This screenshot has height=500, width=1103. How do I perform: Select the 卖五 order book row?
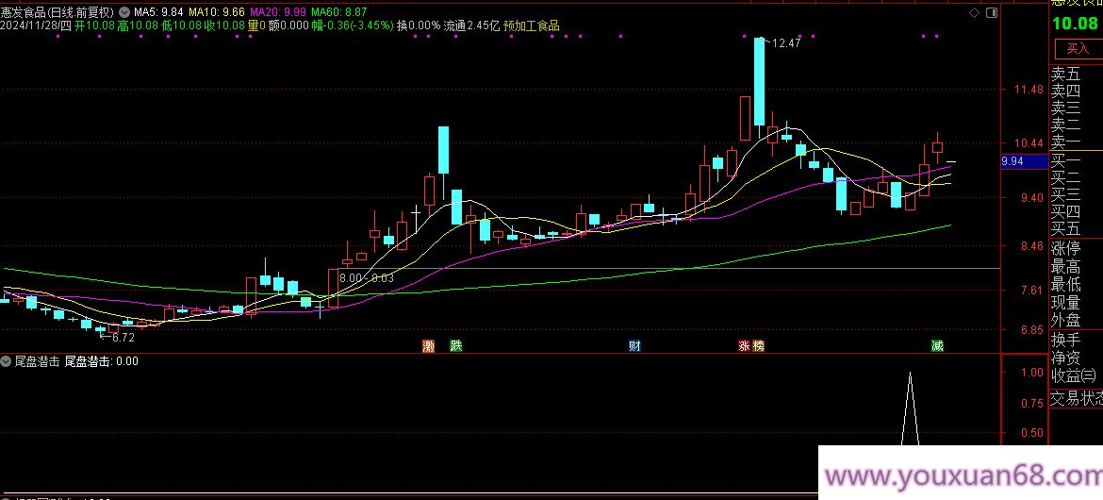[x=1065, y=74]
